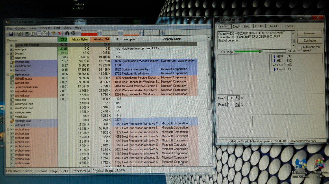The image size is (329, 184).
Task: Click the crosshair Find Window's Process icon
Action: coord(73,33)
